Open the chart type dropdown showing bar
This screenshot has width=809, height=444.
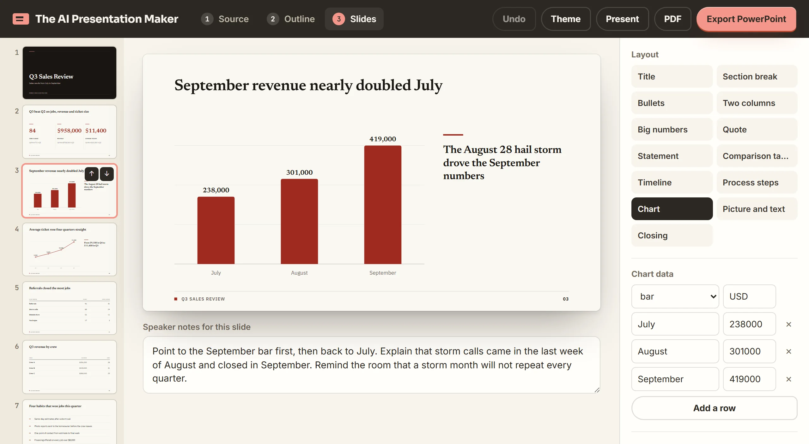coord(675,296)
